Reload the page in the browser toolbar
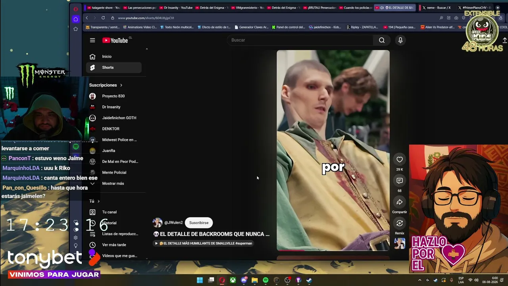 (103, 18)
